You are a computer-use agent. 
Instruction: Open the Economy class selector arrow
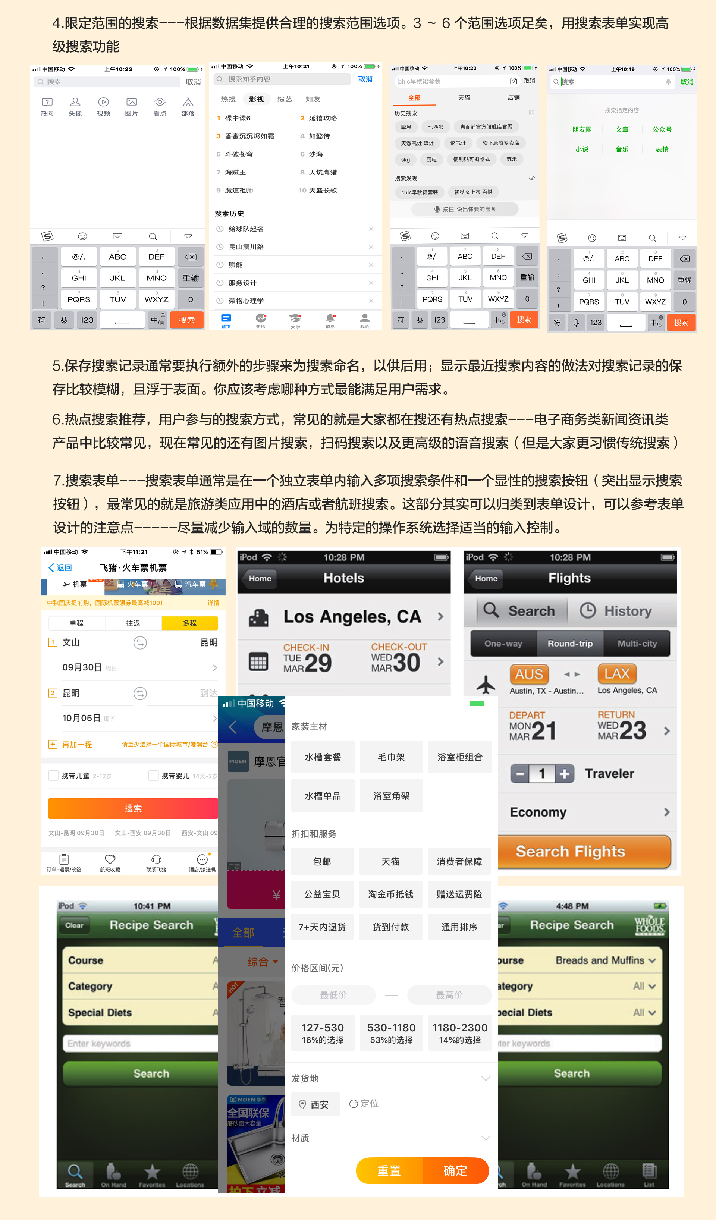667,812
